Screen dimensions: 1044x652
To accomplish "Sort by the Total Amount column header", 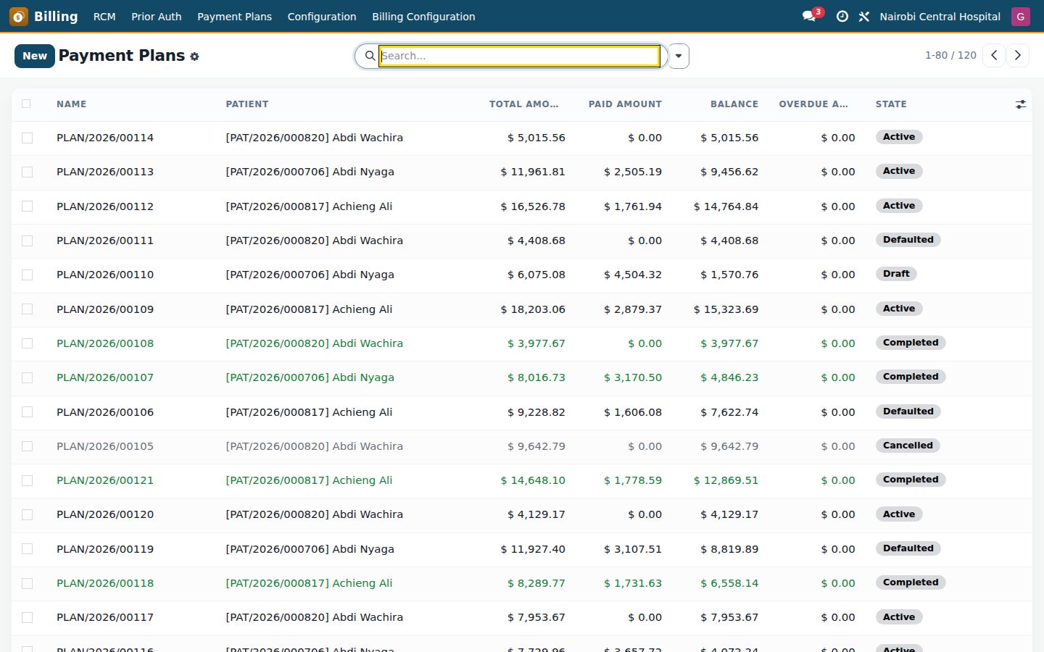I will coord(523,104).
